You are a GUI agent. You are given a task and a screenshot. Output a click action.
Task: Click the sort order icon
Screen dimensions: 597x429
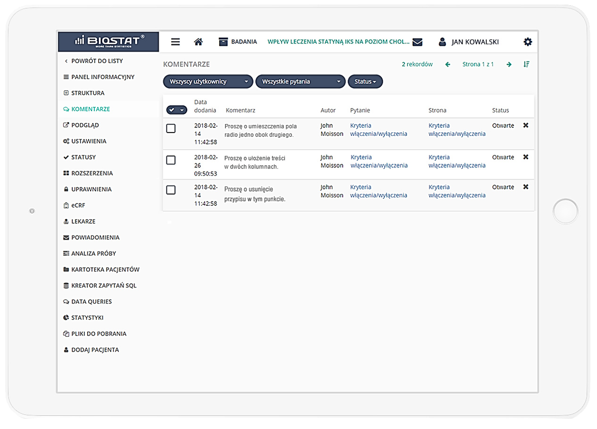(x=527, y=65)
